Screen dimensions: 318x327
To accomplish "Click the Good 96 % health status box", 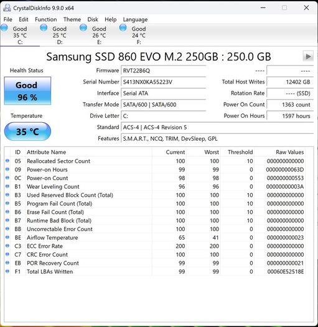I will click(27, 91).
